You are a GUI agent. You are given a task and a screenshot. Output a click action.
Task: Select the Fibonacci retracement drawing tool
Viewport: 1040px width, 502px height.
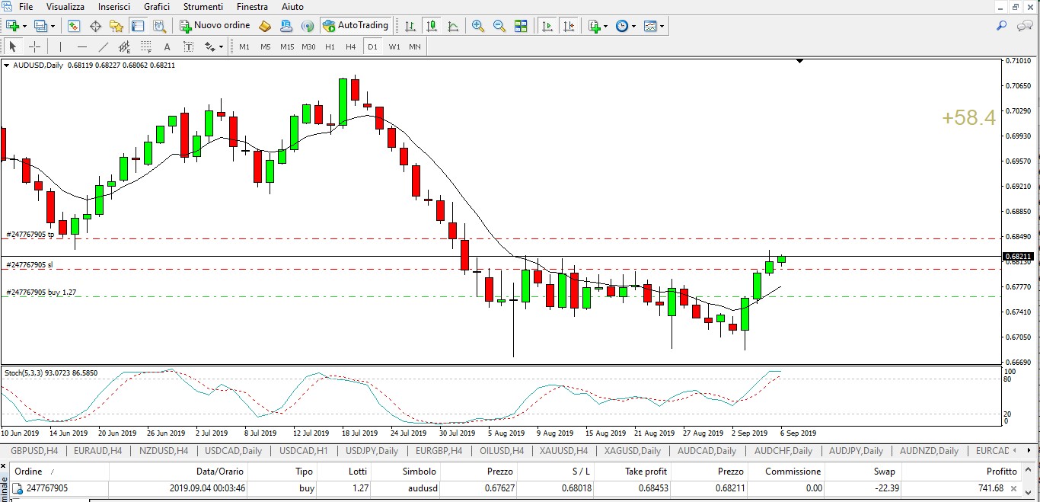145,46
